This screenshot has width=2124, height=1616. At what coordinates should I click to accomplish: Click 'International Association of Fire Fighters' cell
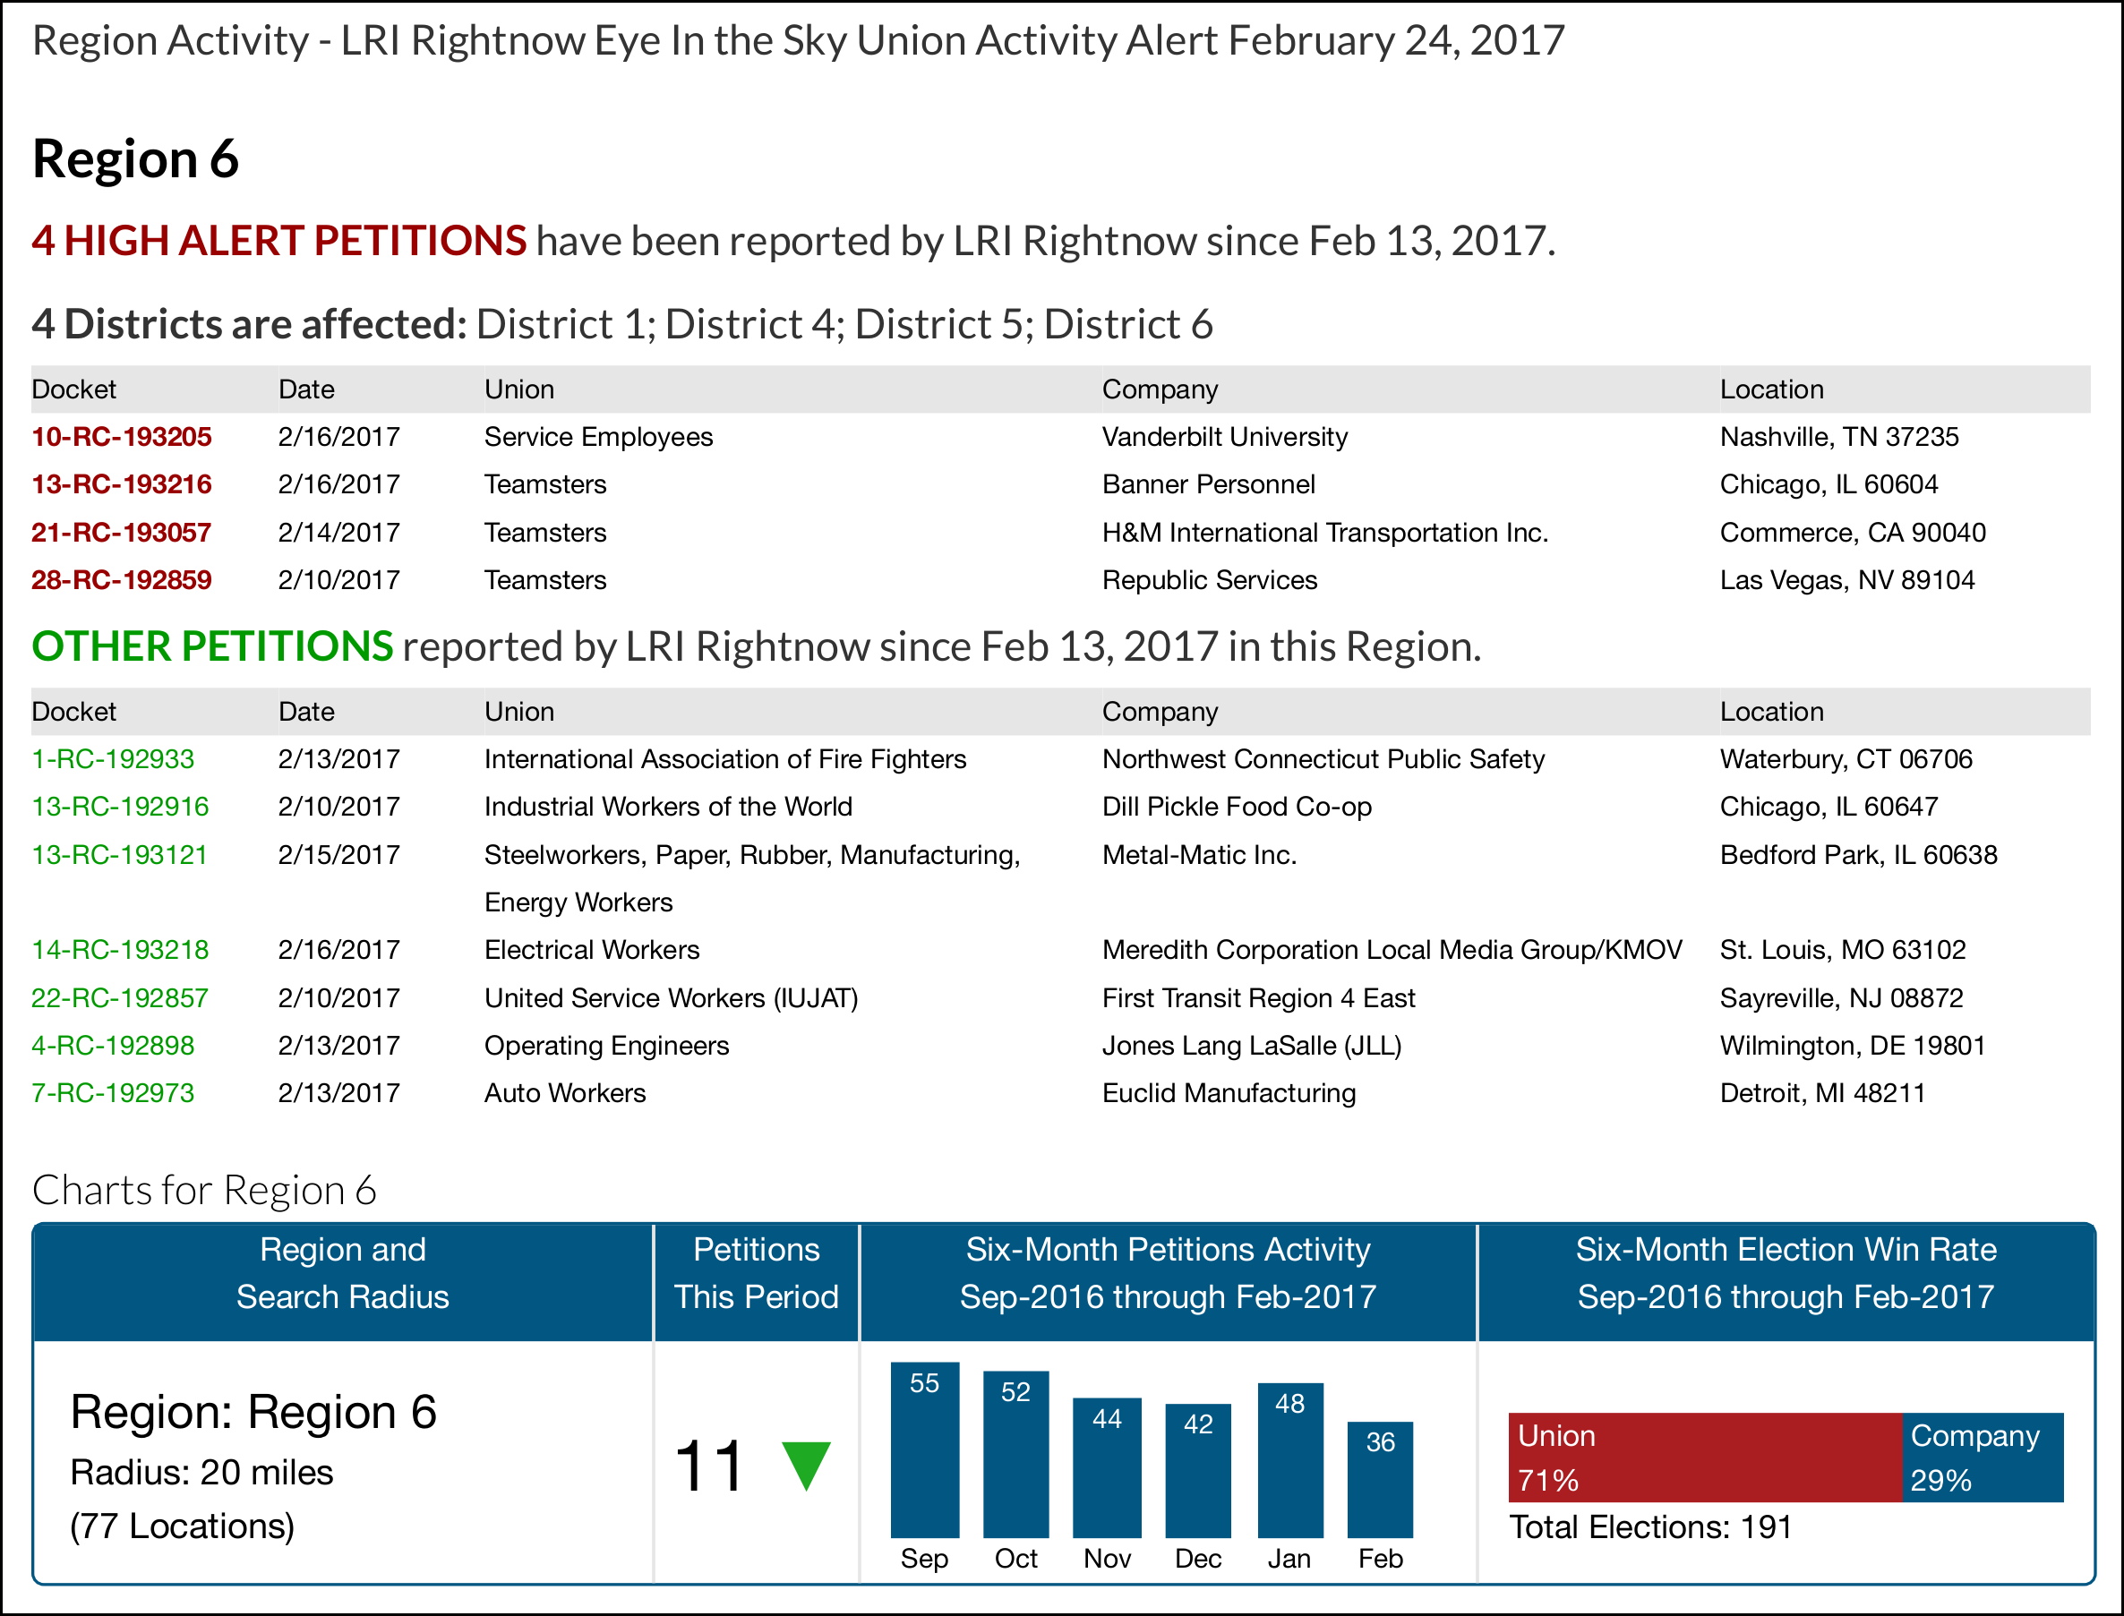pos(725,759)
